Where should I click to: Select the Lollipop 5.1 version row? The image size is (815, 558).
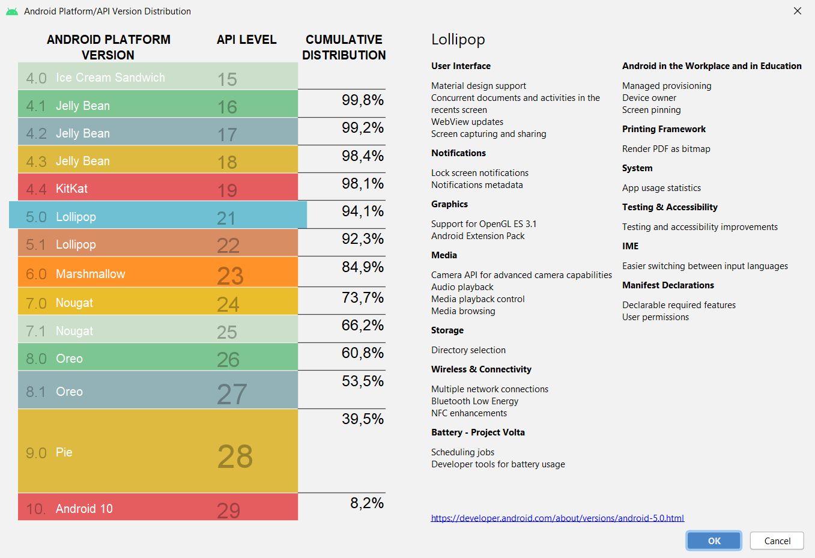[x=120, y=244]
